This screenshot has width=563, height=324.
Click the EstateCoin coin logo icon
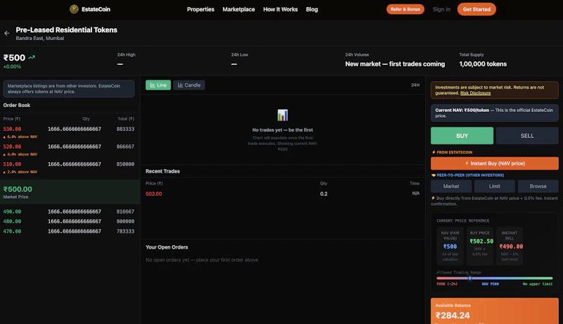74,9
